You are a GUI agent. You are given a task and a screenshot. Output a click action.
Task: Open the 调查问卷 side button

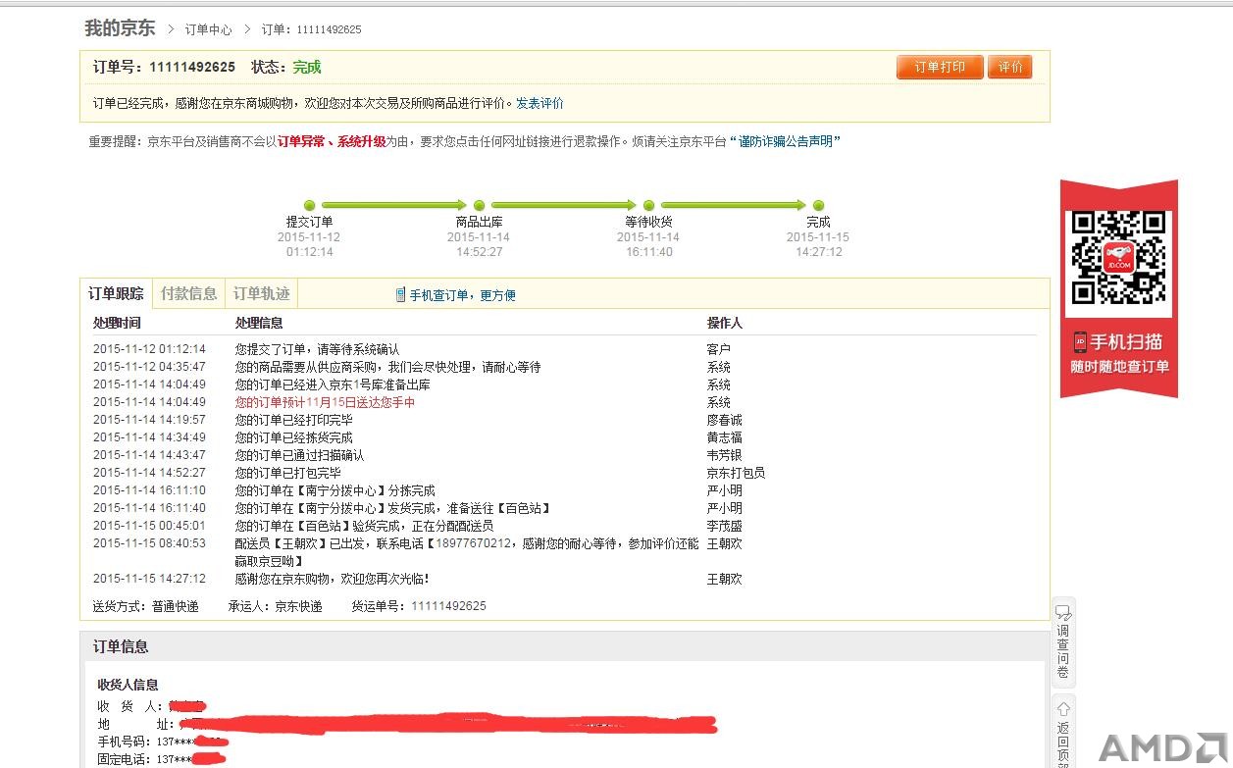1063,642
